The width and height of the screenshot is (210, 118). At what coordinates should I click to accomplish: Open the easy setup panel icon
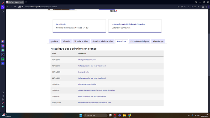pyautogui.click(x=195, y=7)
